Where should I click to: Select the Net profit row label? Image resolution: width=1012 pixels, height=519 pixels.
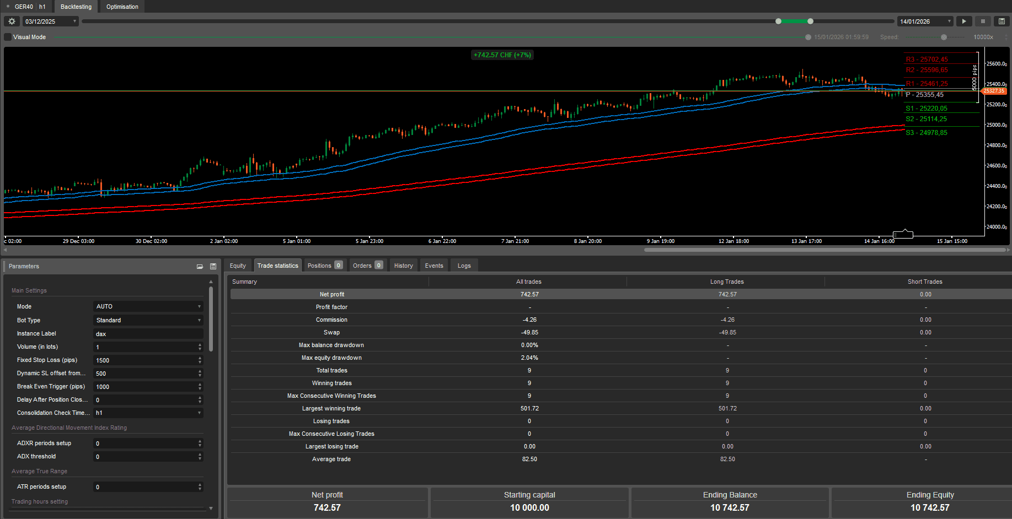tap(332, 294)
